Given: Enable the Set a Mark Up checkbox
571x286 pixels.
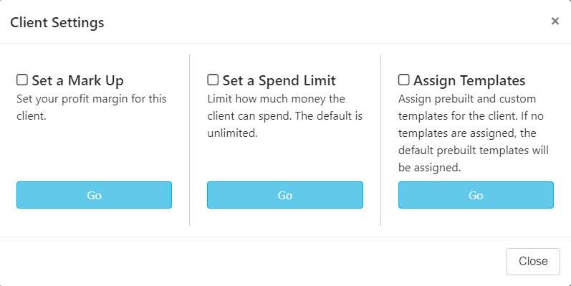Looking at the screenshot, I should pos(21,80).
